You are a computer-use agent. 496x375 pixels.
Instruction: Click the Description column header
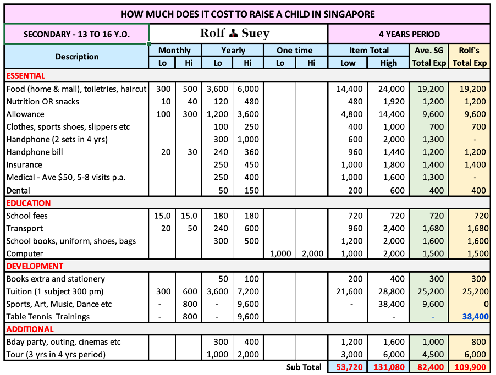click(x=76, y=57)
